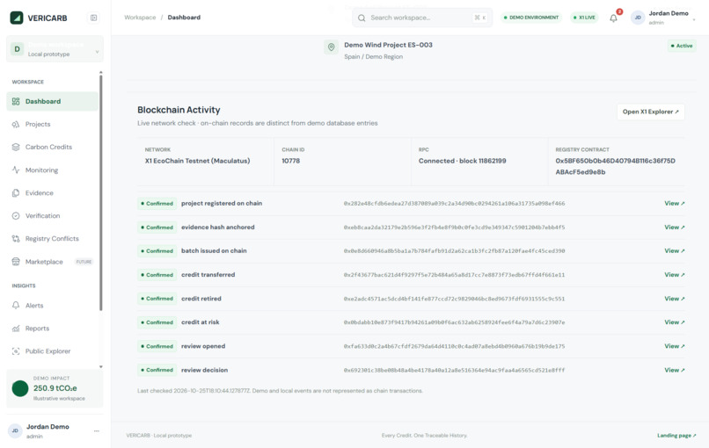
Task: Click the Alerts bell icon in sidebar
Action: tap(16, 306)
